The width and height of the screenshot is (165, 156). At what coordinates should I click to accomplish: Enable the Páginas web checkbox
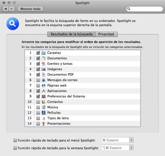pyautogui.click(x=38, y=86)
